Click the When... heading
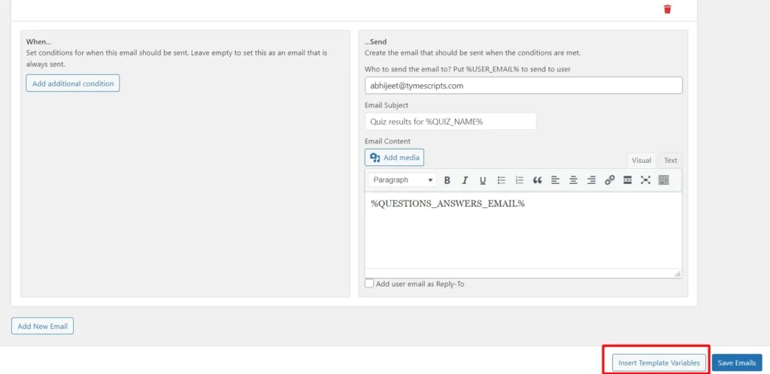 (x=38, y=42)
